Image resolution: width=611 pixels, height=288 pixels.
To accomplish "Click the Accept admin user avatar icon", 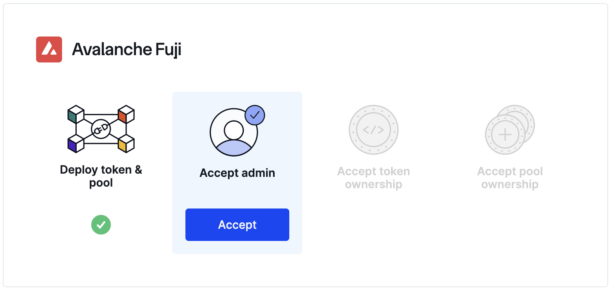I will [x=233, y=132].
